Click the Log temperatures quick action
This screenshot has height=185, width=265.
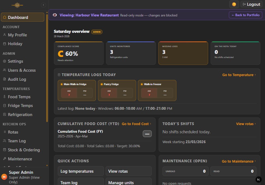[x=81, y=171]
